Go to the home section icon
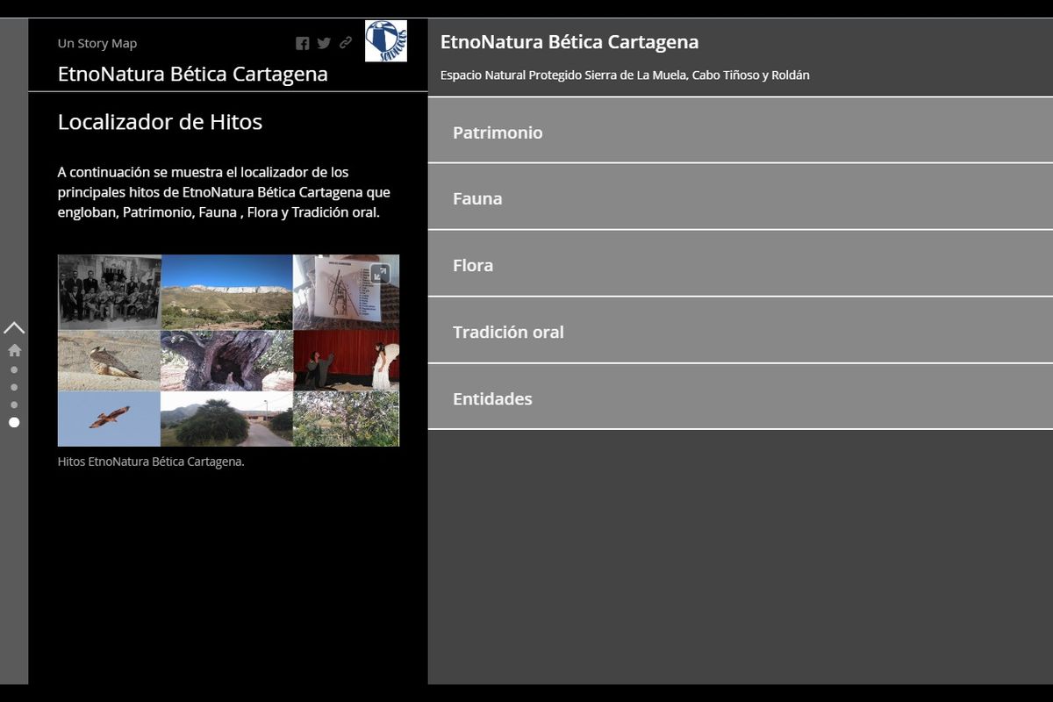 click(x=14, y=350)
